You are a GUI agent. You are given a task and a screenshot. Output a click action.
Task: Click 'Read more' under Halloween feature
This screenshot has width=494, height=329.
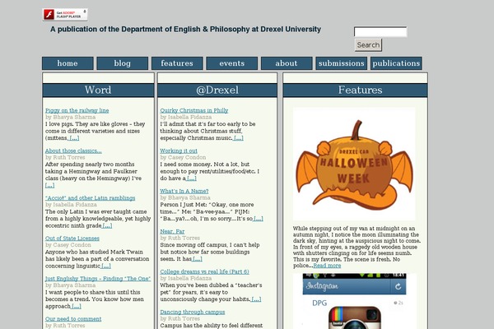pyautogui.click(x=327, y=266)
